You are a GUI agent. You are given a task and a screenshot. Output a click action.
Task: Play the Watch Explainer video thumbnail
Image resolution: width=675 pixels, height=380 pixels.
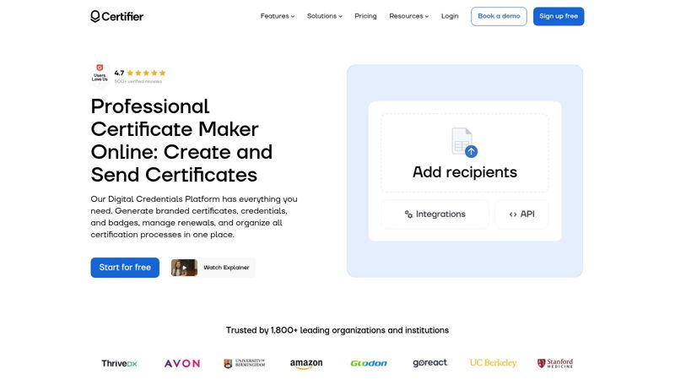[184, 268]
